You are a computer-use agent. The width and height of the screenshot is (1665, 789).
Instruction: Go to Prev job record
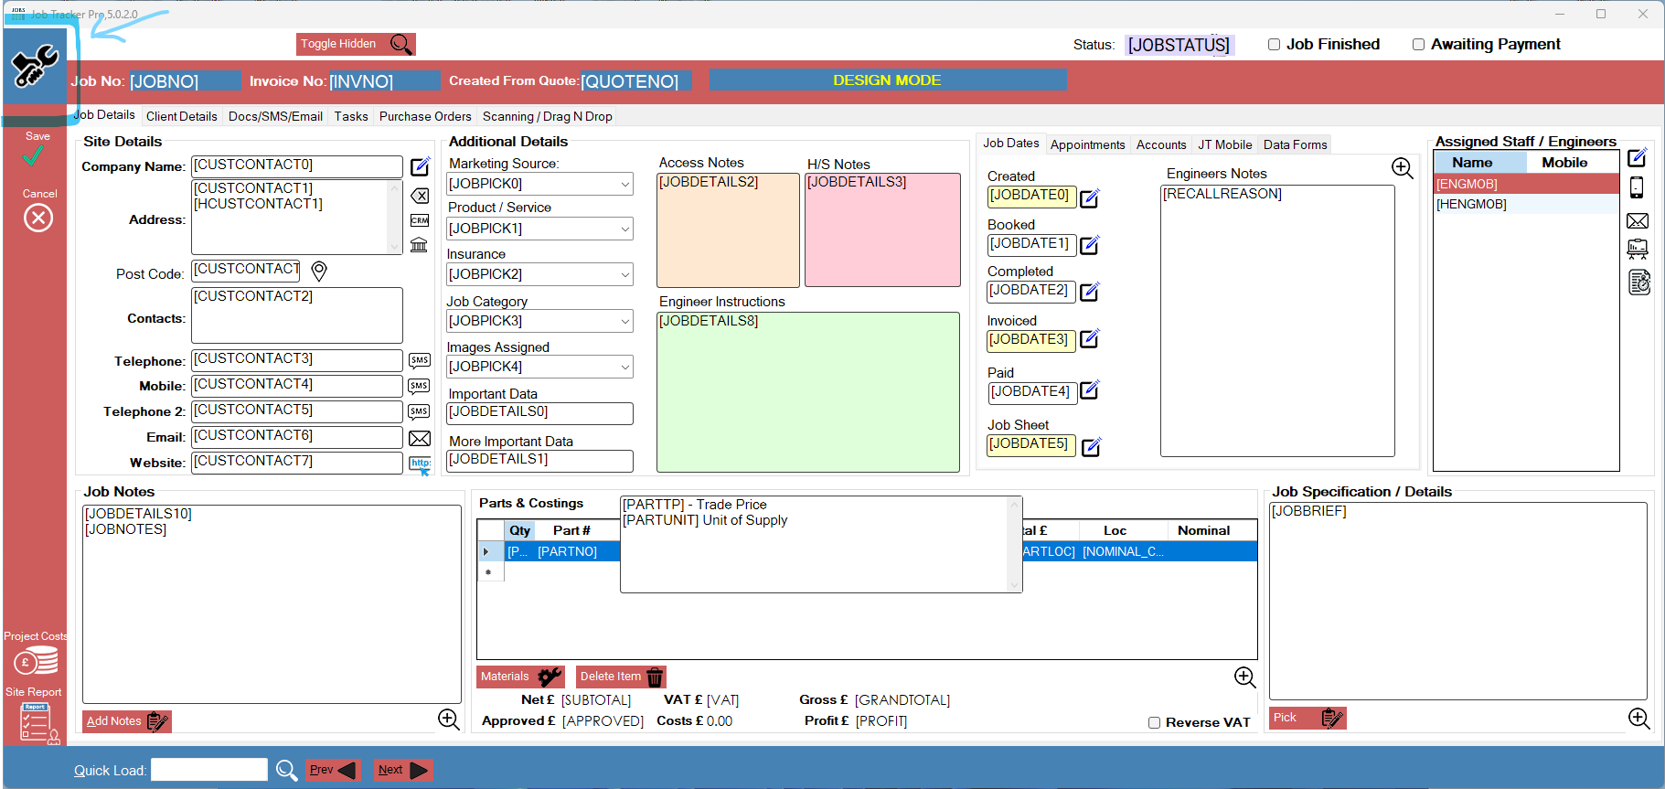click(x=334, y=770)
